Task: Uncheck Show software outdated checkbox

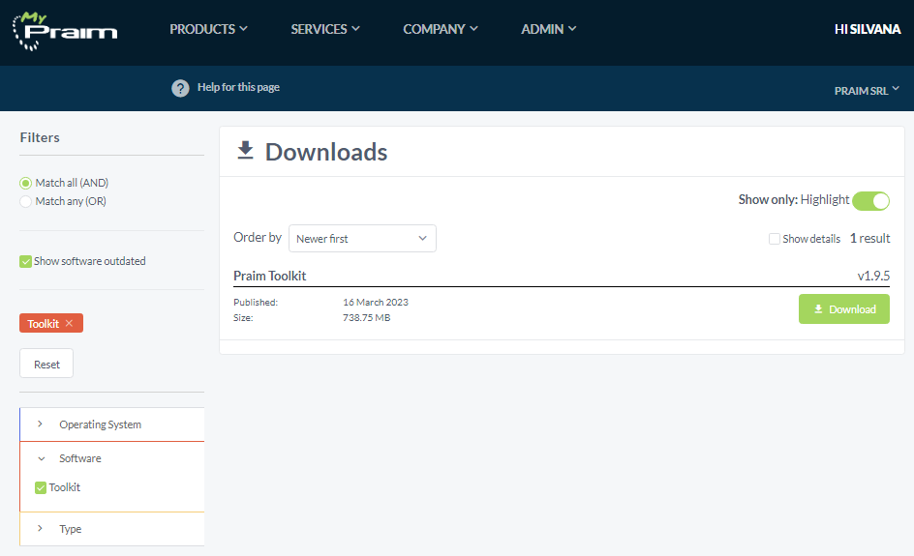Action: [25, 261]
